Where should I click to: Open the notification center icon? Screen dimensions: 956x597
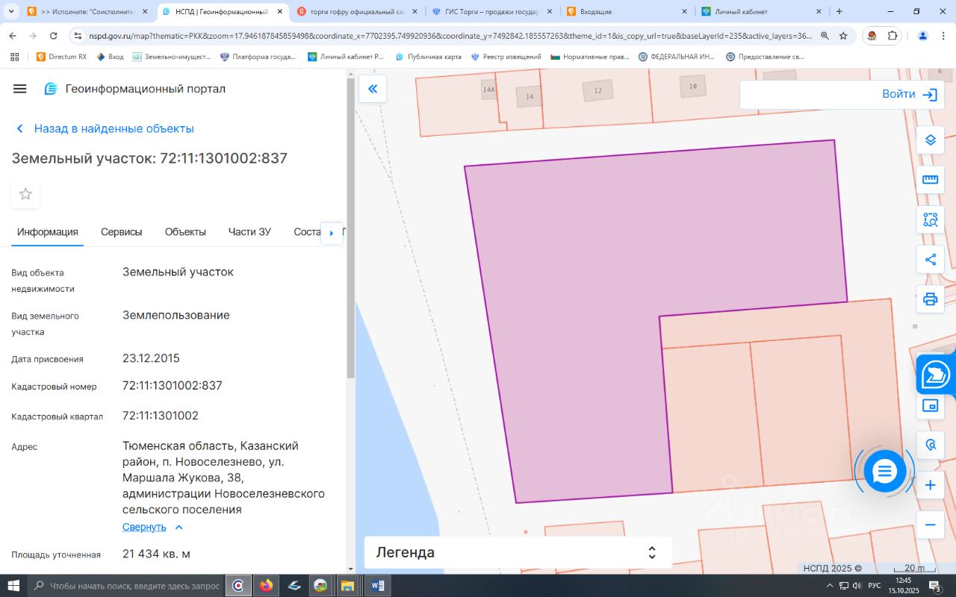934,586
